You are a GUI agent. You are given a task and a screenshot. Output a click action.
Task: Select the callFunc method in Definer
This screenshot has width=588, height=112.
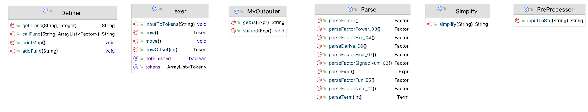pyautogui.click(x=62, y=34)
